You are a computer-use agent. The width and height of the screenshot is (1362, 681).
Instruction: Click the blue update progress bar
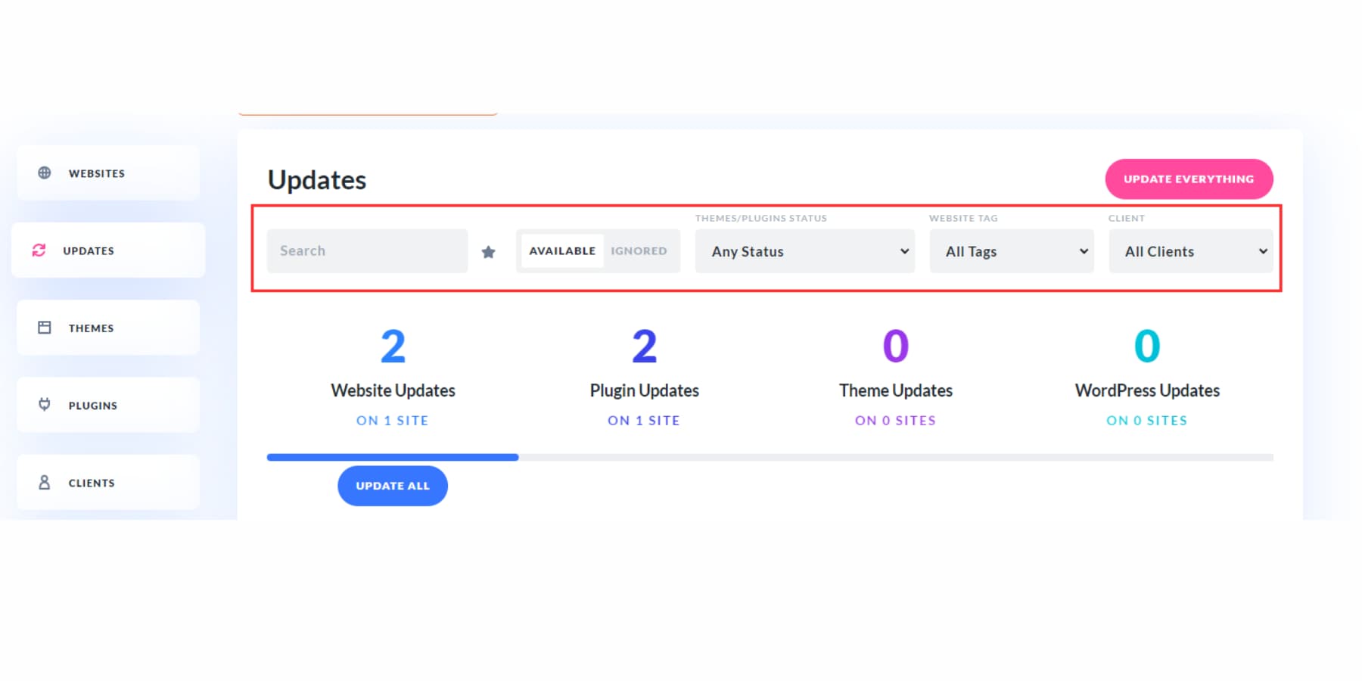point(392,457)
